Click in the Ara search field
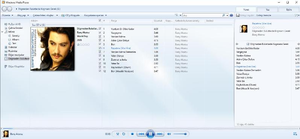Screen dimensions: 300x139 pos(202,15)
